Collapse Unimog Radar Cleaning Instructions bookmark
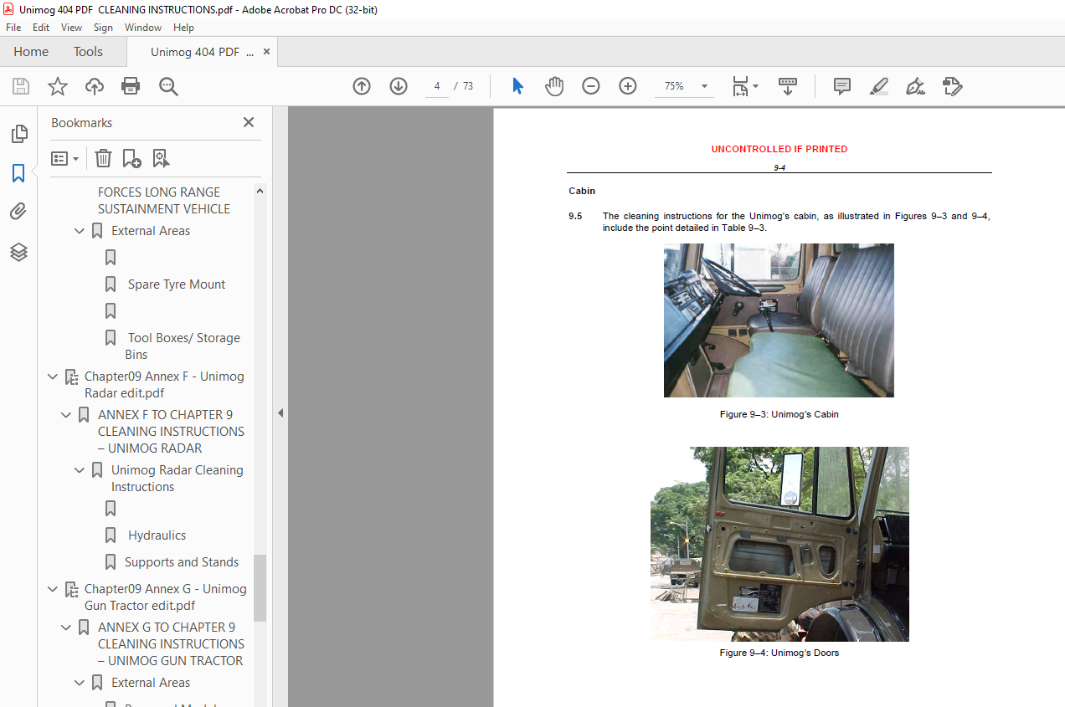The image size is (1065, 707). point(80,470)
